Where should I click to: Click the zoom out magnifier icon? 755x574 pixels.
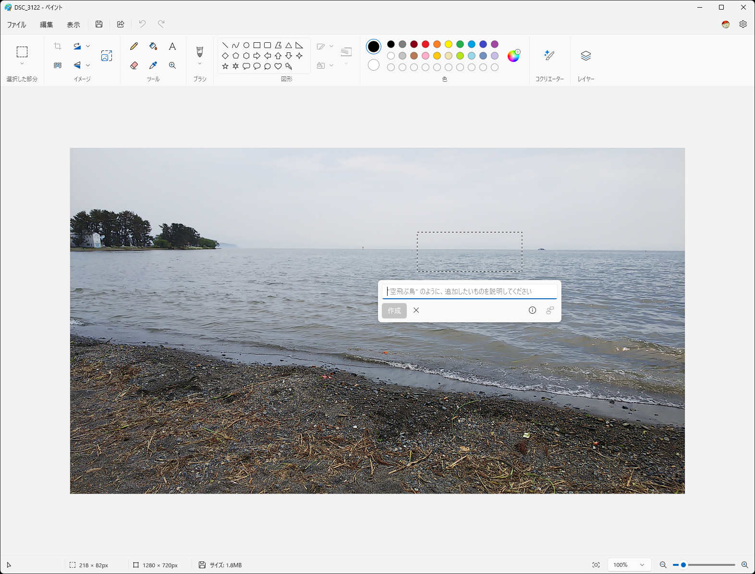tap(663, 565)
